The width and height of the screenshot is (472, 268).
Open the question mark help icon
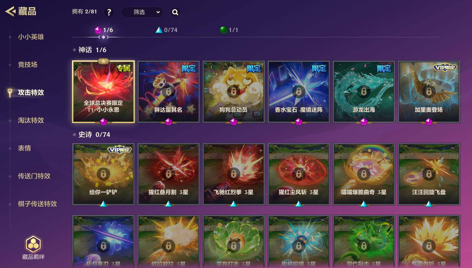click(x=109, y=12)
